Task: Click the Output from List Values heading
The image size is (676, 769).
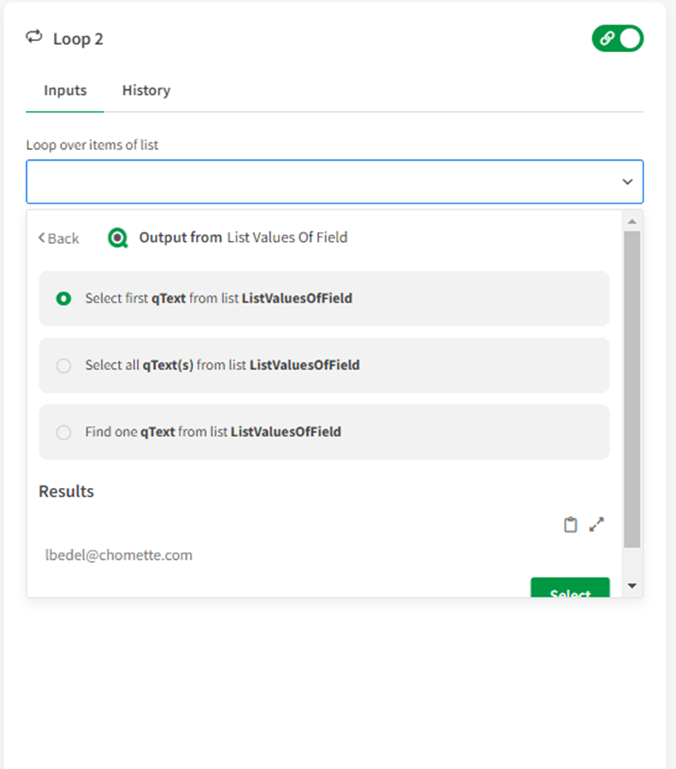Action: pos(243,238)
